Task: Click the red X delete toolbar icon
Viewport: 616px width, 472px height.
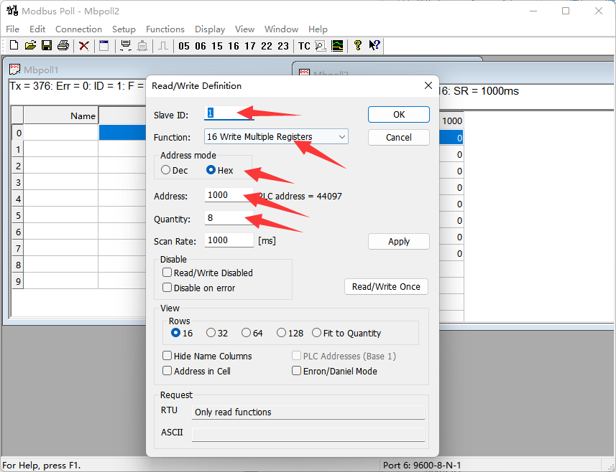Action: [x=83, y=45]
